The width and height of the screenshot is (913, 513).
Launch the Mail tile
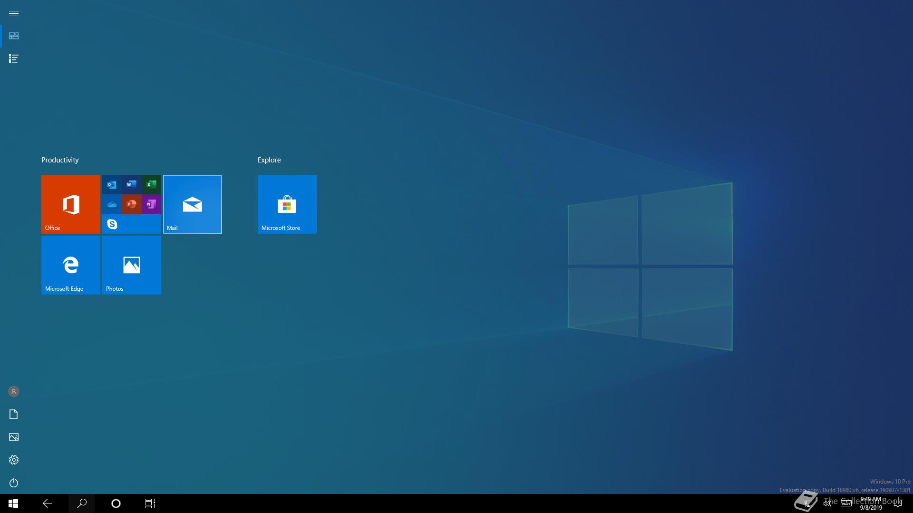[193, 204]
